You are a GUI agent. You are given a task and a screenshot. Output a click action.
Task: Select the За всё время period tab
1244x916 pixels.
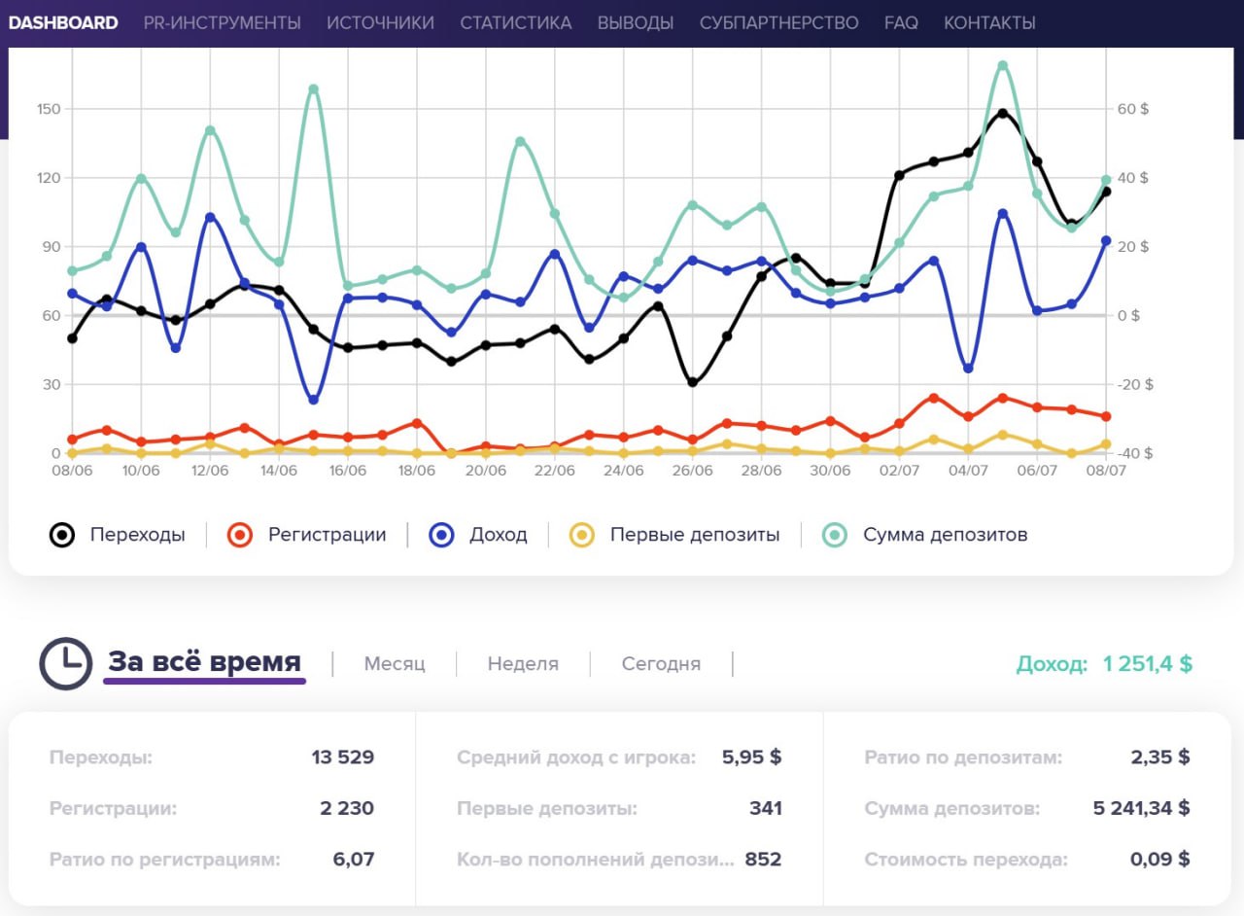coord(204,662)
